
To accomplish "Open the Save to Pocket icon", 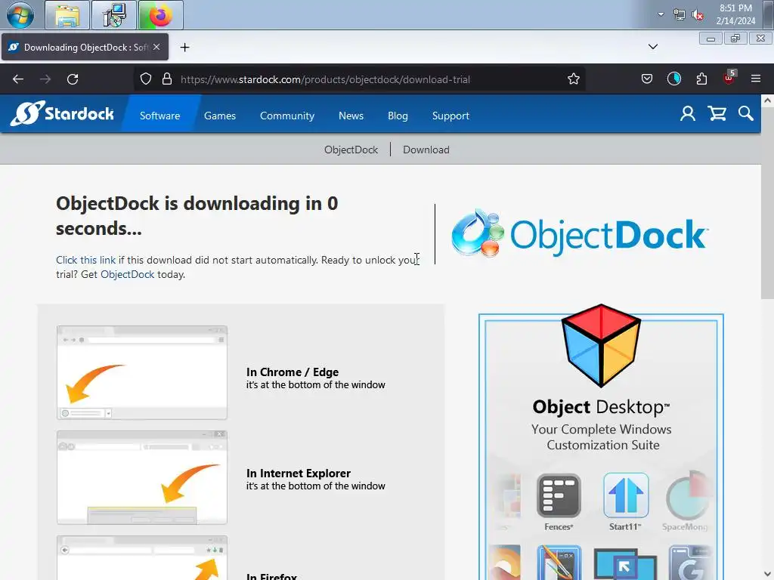I will tap(647, 79).
